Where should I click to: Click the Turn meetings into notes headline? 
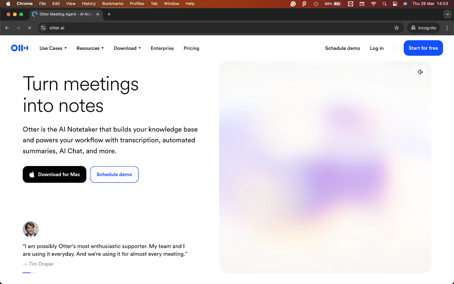click(x=81, y=95)
